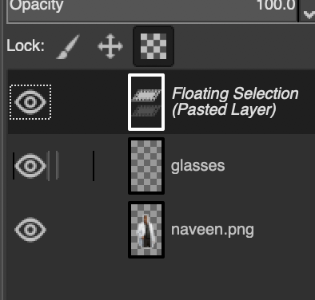Click the Opacity slider bar
Screen dimensions: 315x300
152,10
